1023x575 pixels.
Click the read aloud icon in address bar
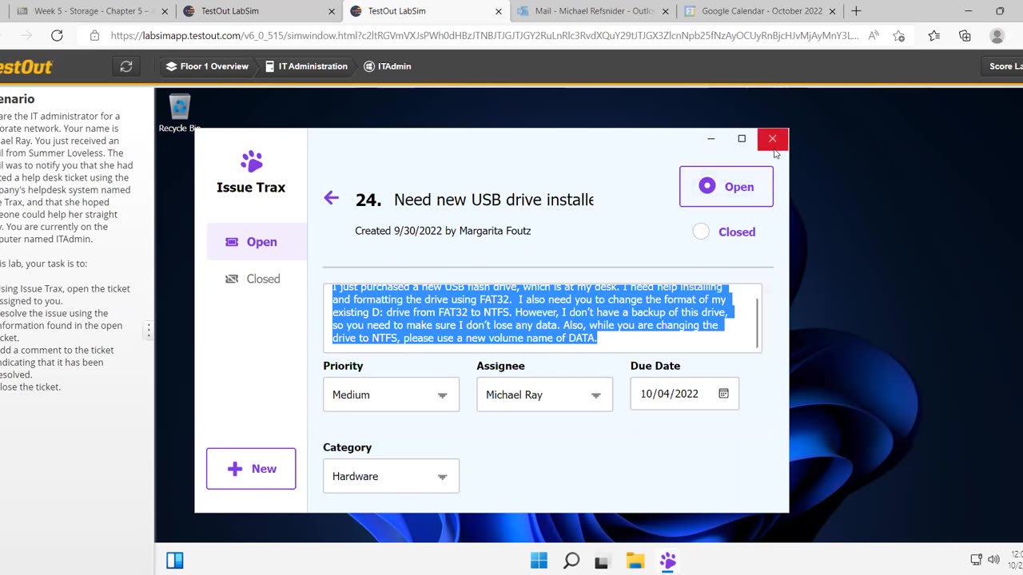874,36
